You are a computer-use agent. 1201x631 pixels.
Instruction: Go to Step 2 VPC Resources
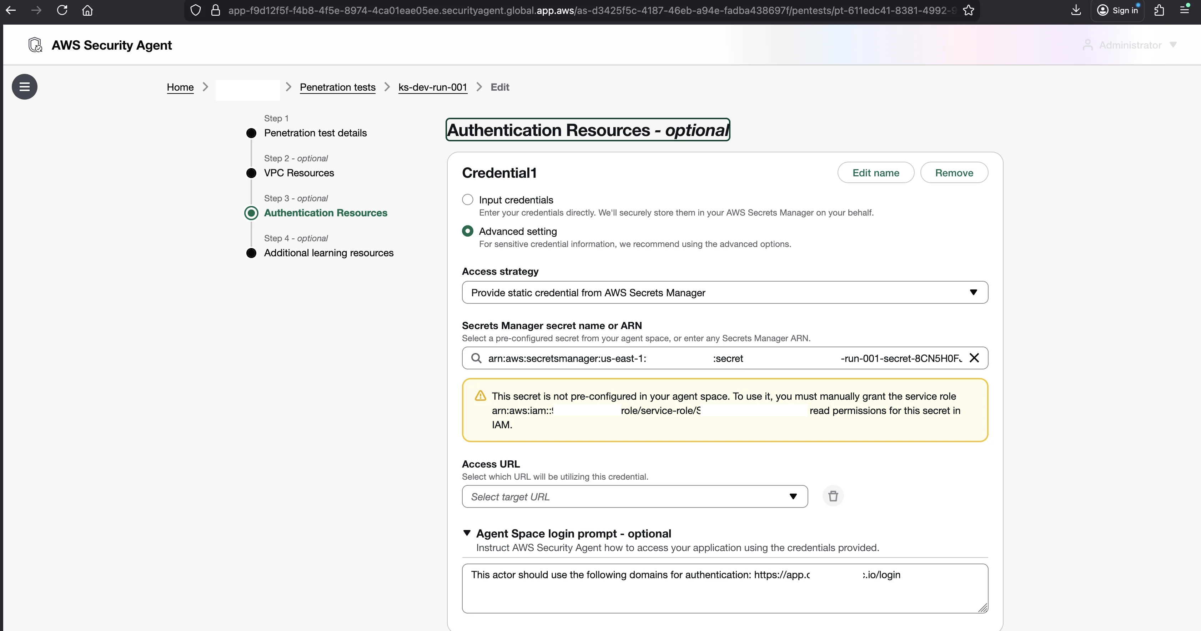[299, 173]
